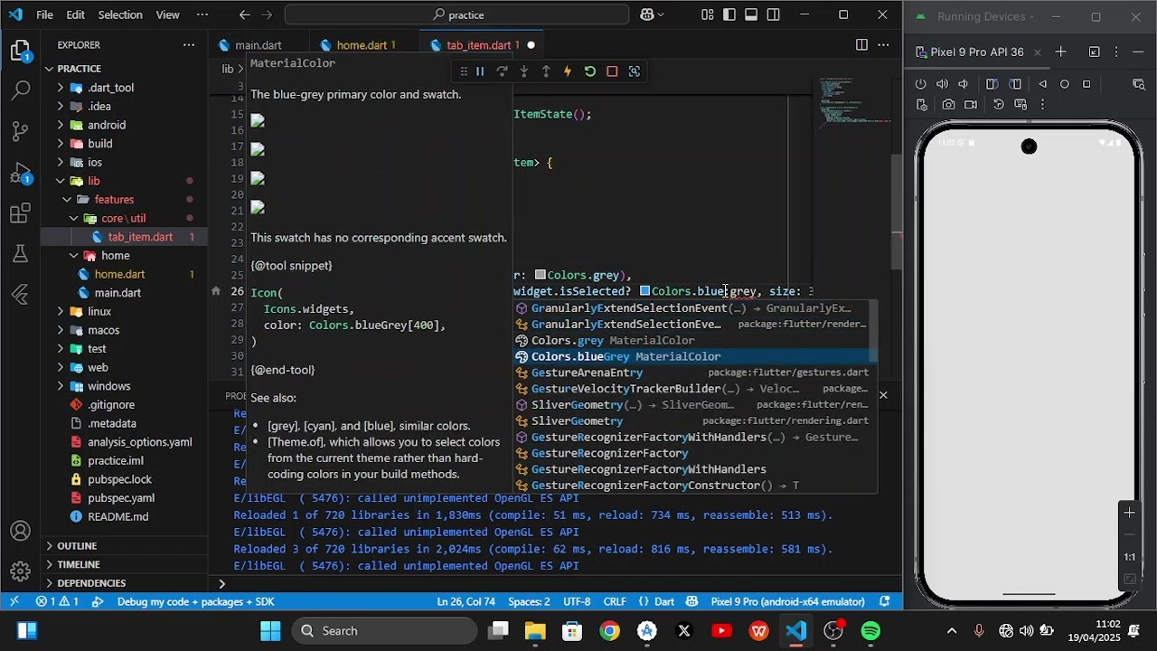Step out in the debug toolbar
The width and height of the screenshot is (1157, 651).
(546, 71)
